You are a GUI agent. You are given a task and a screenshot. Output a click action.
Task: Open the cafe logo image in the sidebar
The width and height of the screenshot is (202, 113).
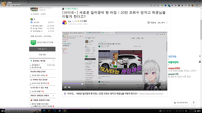click(34, 9)
